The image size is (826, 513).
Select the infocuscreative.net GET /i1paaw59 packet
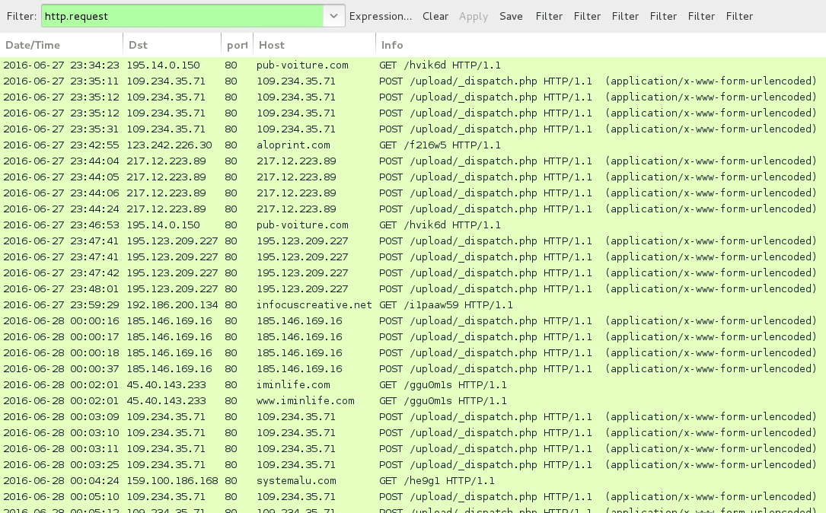[x=411, y=304]
